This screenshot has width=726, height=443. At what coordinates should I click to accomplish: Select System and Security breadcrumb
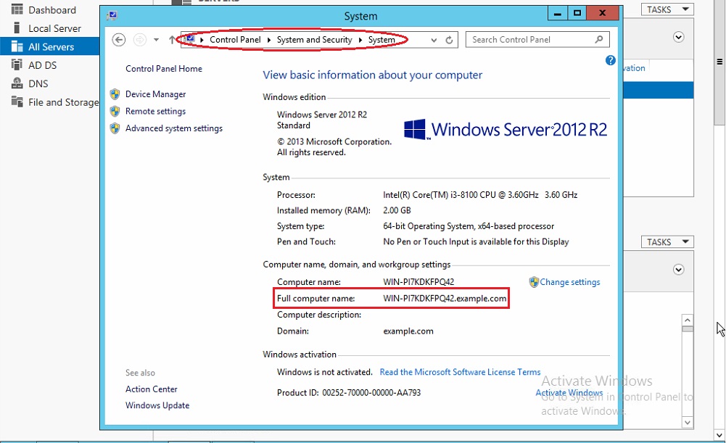point(314,40)
